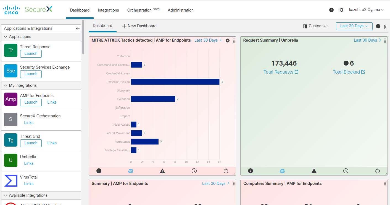Viewport: 390px width, 205px height.
Task: Refresh the Request Summary tile
Action: point(378,171)
